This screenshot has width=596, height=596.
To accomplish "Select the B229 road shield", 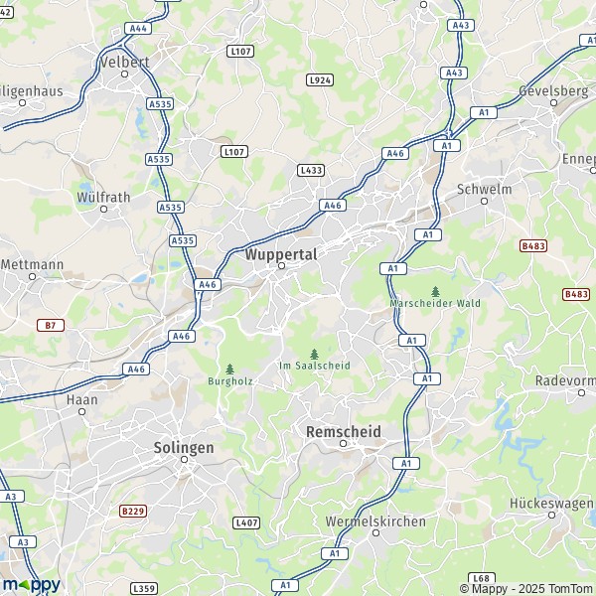I will (x=133, y=511).
